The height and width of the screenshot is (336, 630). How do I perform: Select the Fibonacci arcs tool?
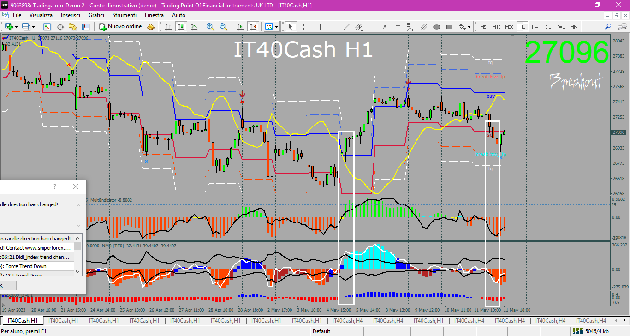(x=411, y=27)
